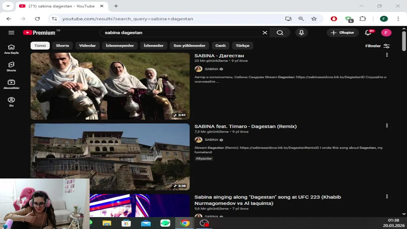This screenshot has width=407, height=229.
Task: Open the green shield extension
Action: (x=349, y=19)
